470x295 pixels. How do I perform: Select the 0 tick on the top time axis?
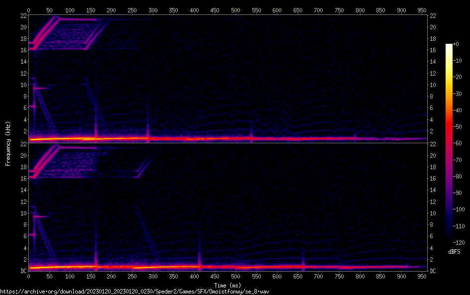(x=29, y=9)
